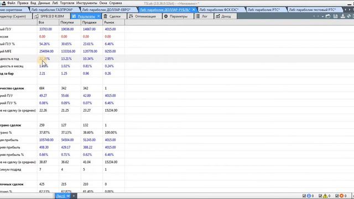Click the Продажи column header

(x=92, y=22)
